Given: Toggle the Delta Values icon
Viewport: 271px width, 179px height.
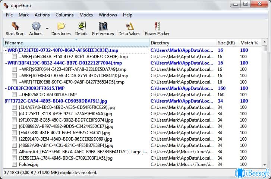Looking at the screenshot, I should pos(129,26).
